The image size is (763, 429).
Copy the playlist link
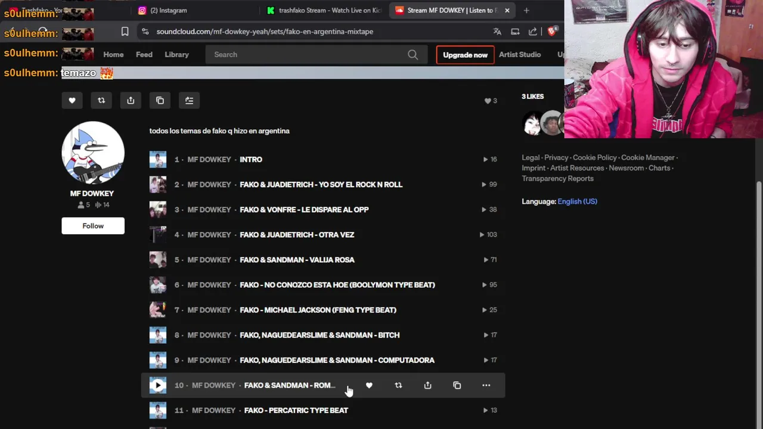click(160, 101)
